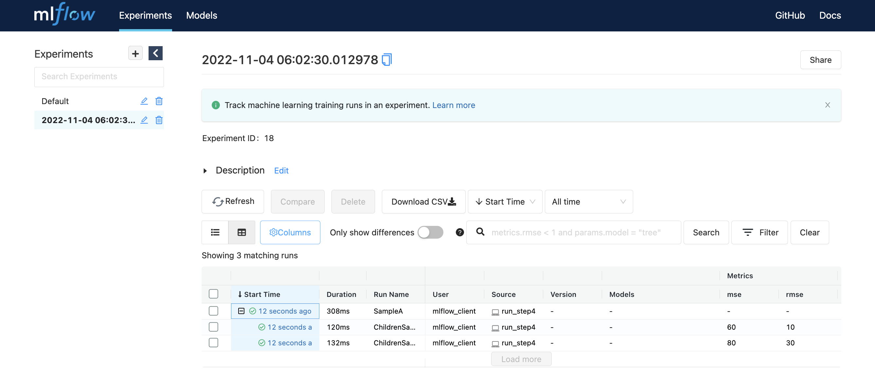
Task: Collapse the Experiments sidebar
Action: (x=155, y=53)
